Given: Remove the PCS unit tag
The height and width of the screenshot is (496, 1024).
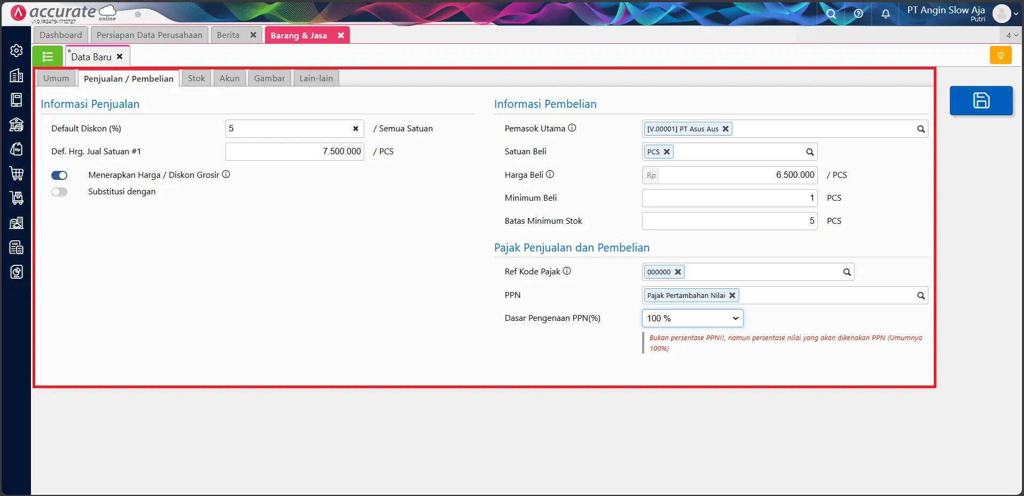Looking at the screenshot, I should click(667, 152).
